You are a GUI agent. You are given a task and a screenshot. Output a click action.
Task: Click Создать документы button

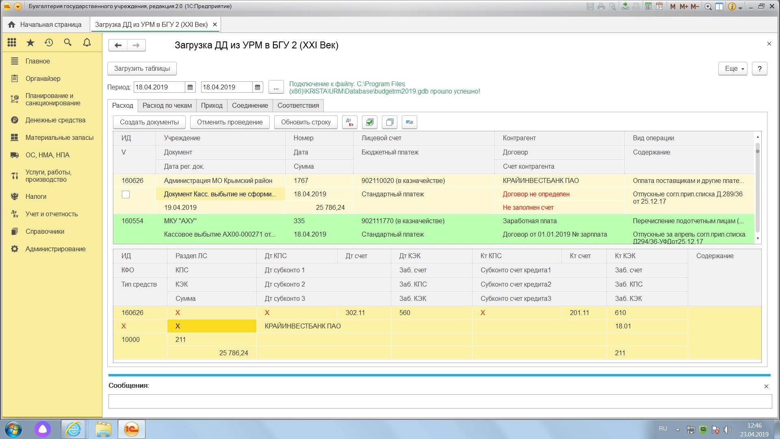[x=149, y=122]
